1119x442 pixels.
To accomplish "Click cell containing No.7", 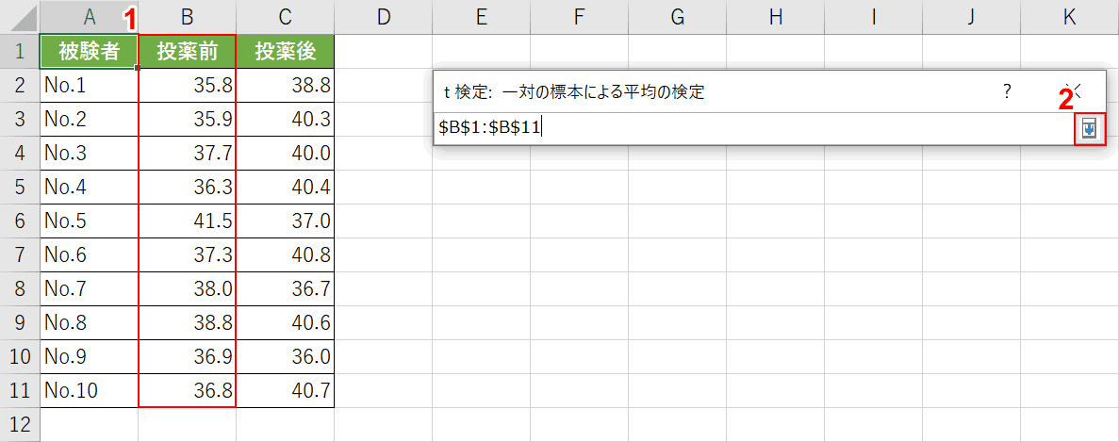I will pyautogui.click(x=90, y=288).
